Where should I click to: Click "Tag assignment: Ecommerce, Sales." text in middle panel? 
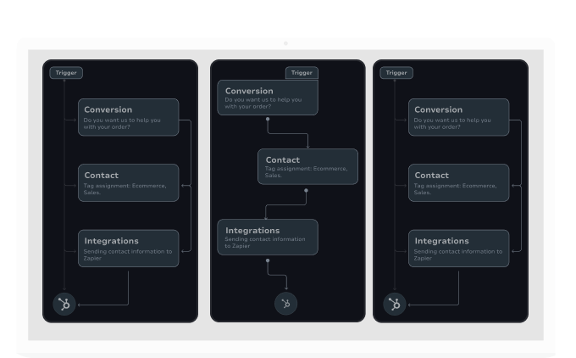[x=306, y=172]
